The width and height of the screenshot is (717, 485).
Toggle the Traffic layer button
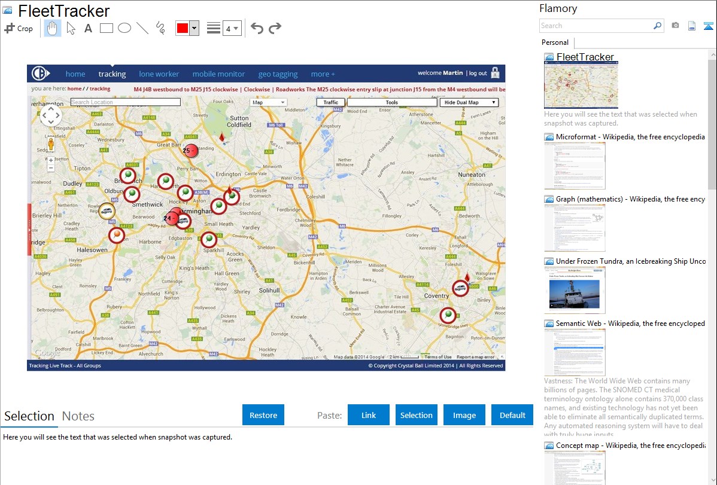(x=330, y=102)
